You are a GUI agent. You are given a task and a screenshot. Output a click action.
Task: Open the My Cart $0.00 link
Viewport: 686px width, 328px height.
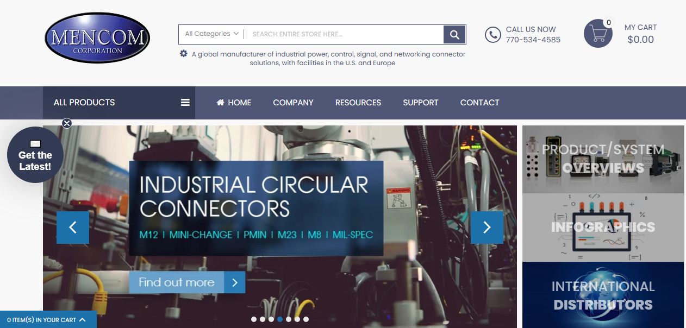(640, 34)
